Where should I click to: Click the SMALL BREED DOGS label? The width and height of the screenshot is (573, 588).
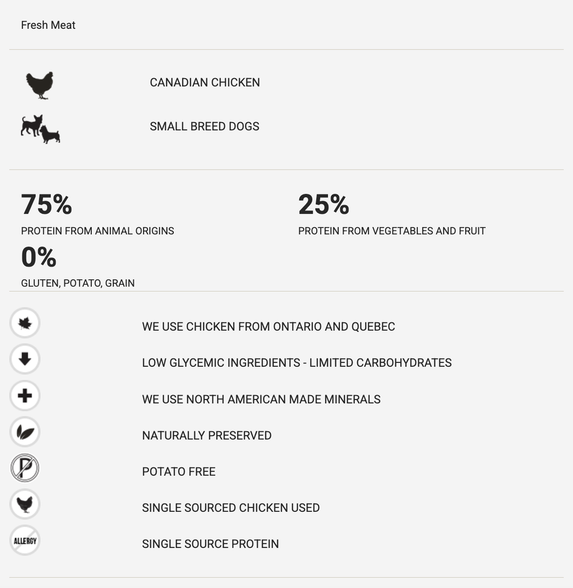(204, 126)
